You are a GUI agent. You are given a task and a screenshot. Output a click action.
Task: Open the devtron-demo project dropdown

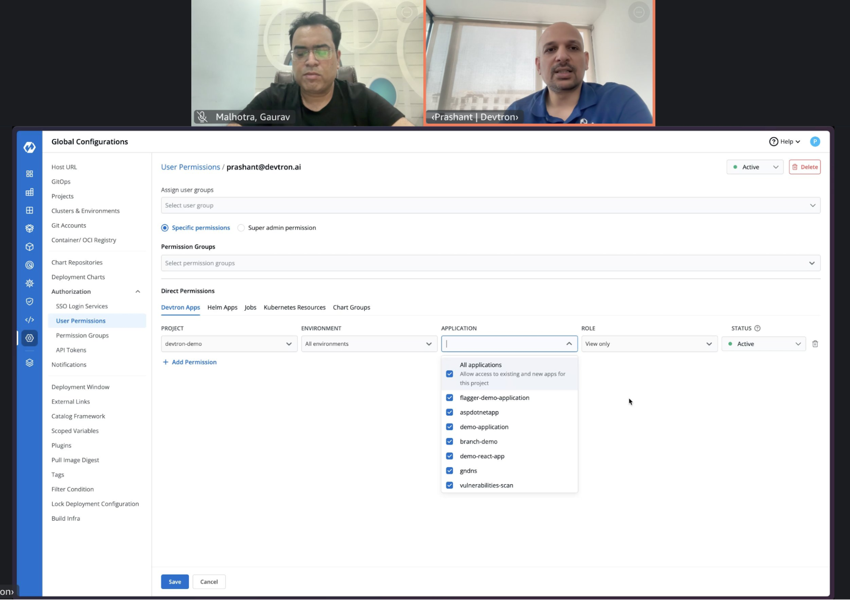click(x=229, y=344)
